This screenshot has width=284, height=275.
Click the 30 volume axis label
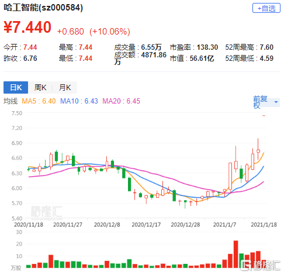coord(19,232)
